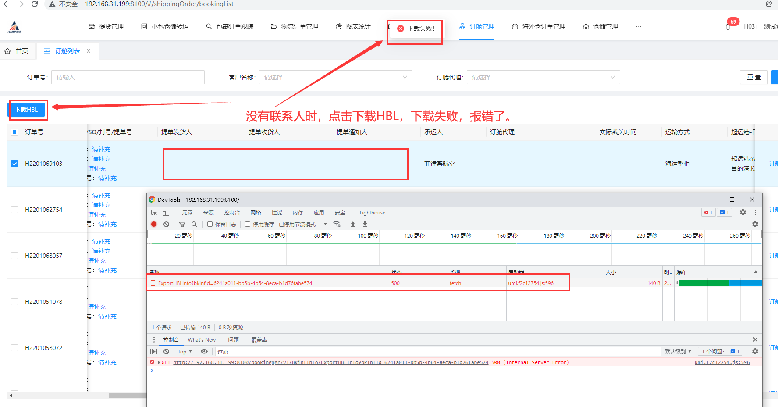Toggle the network filter funnel icon

(182, 224)
